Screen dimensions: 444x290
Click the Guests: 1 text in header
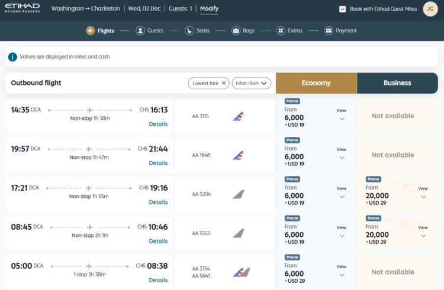pos(181,9)
